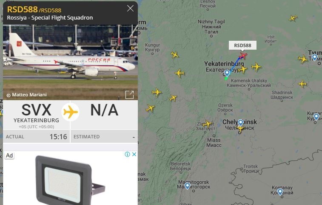Select the Kostanay airport pin marker
Screen dimensions: 322x205
[x=280, y=192]
